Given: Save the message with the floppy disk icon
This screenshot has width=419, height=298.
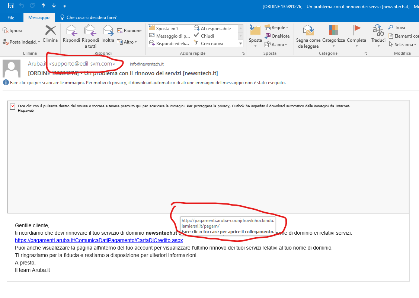Looking at the screenshot, I should pos(11,6).
